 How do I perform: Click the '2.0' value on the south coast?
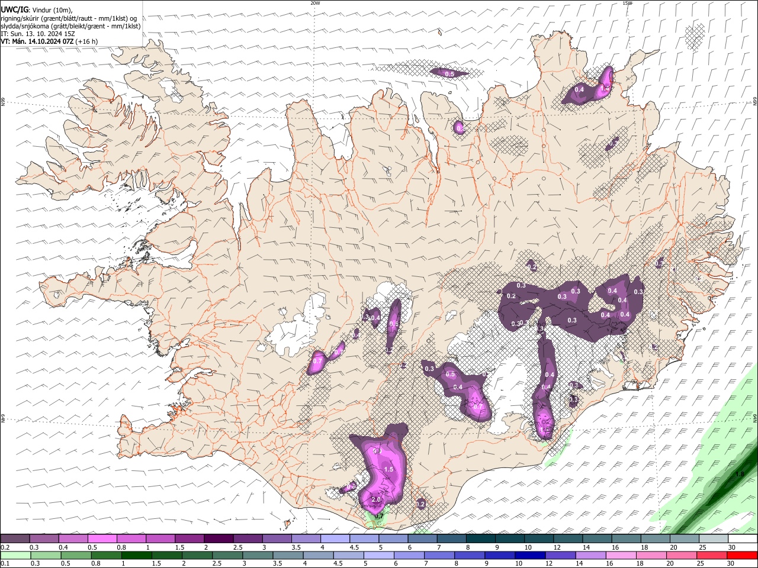(x=376, y=499)
